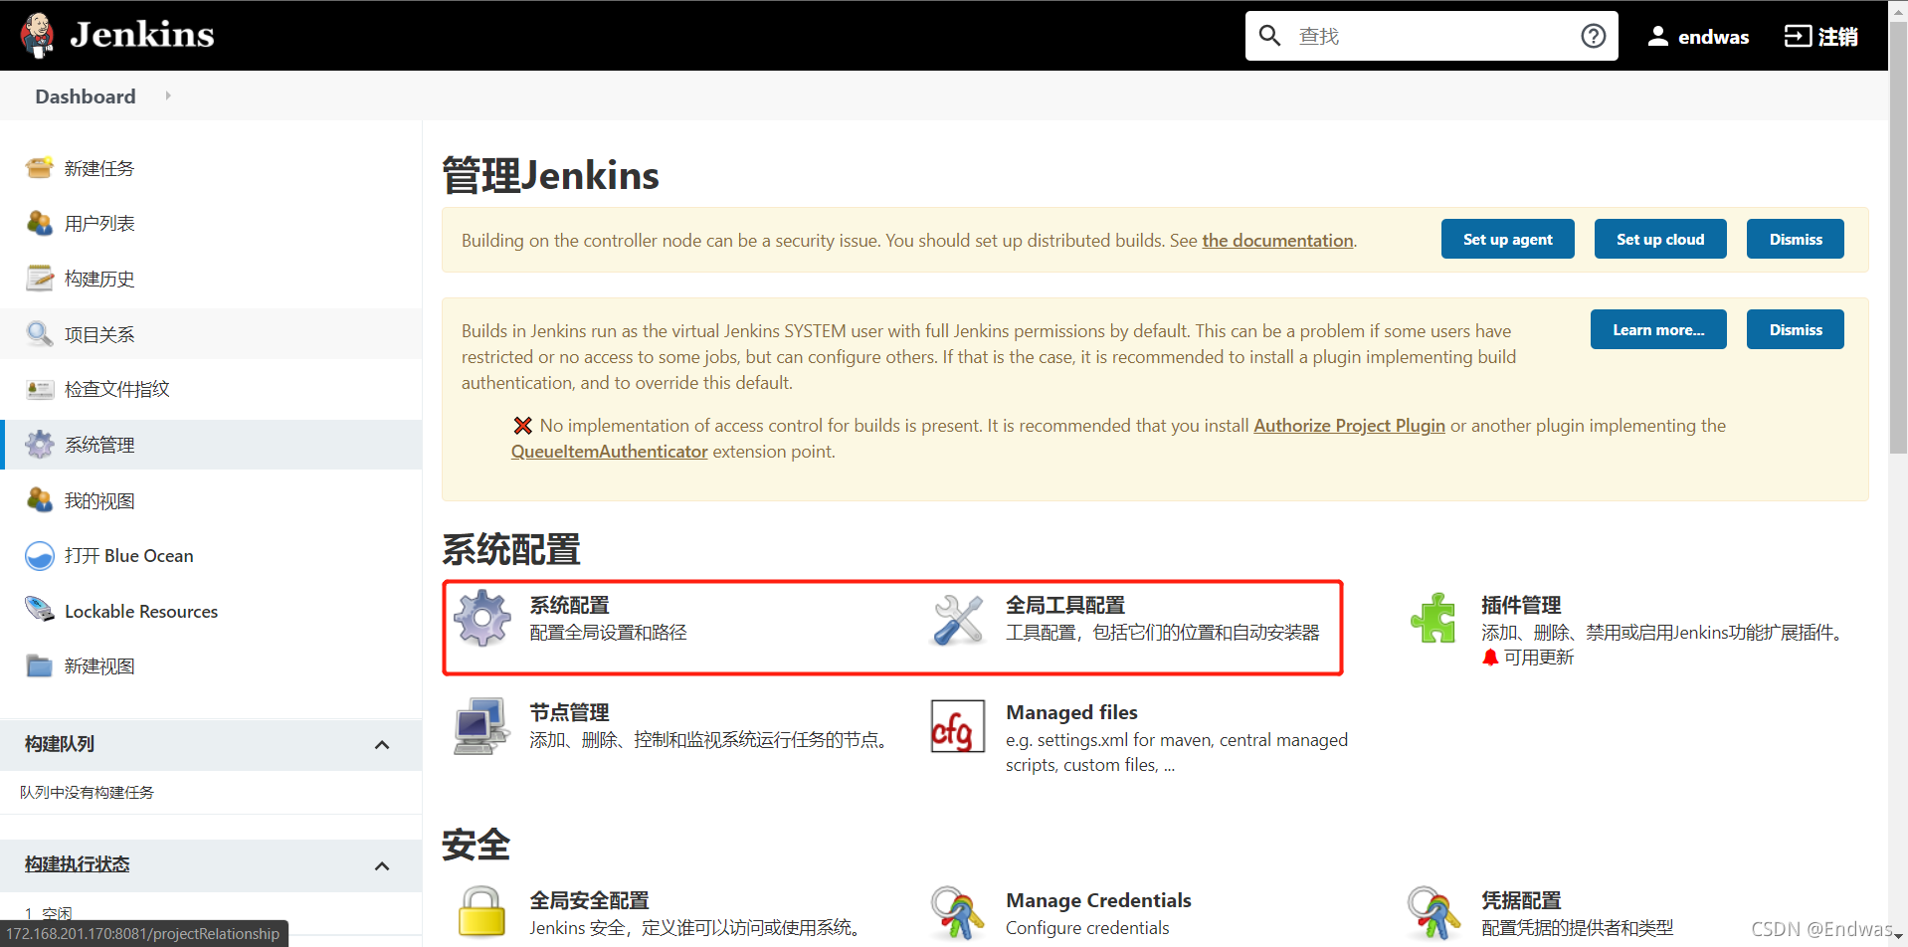Click the Jenkins butler logo icon
This screenshot has height=947, width=1908.
(x=38, y=36)
